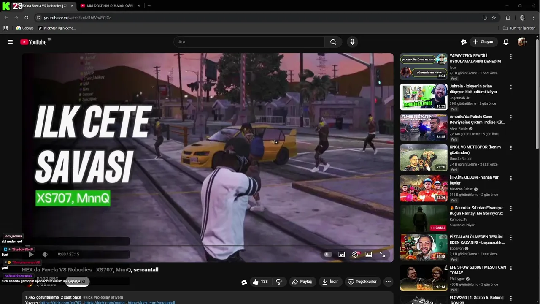
Task: Toggle the autoplay switch in the player
Action: pos(328,255)
